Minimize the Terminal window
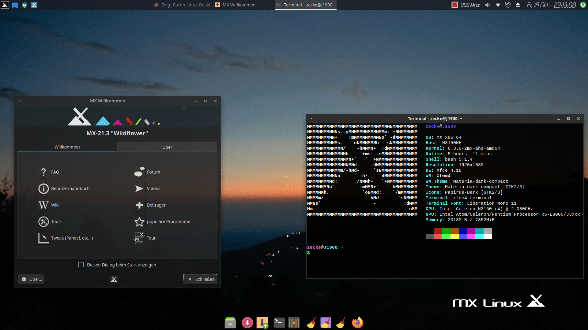 (559, 119)
